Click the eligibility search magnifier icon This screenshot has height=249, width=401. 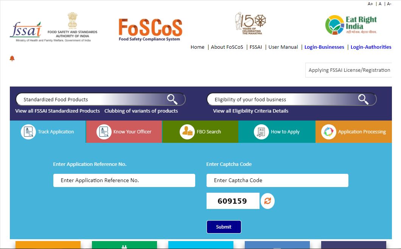363,99
